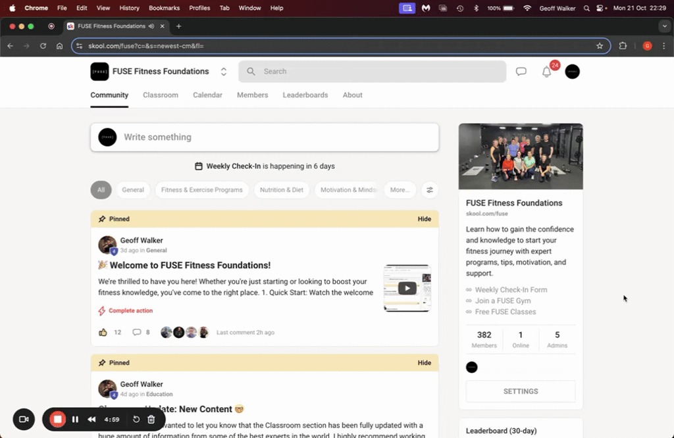Pause the screen recording
Image resolution: width=674 pixels, height=438 pixels.
(75, 419)
